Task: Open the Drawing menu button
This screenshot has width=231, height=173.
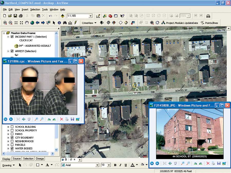Action: click(x=8, y=165)
